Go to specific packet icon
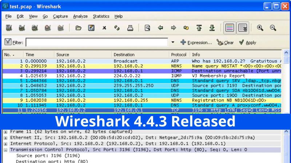 point(186,28)
